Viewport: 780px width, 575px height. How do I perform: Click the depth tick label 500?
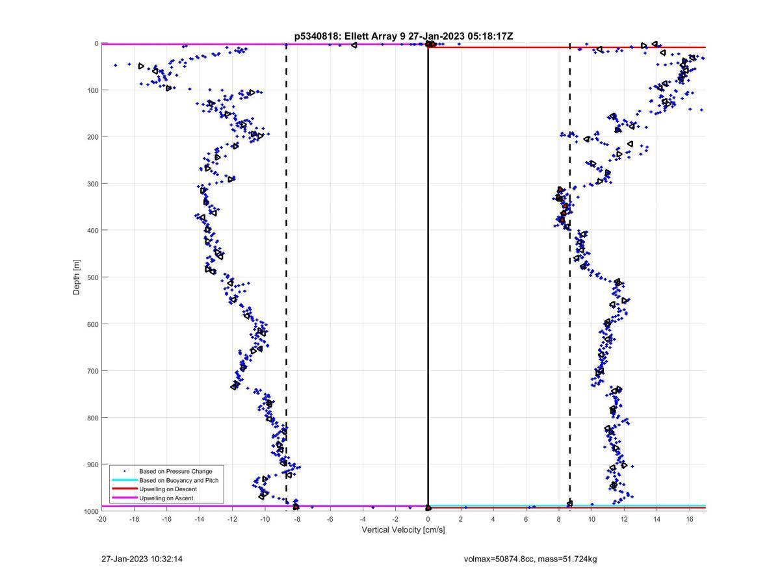tap(92, 277)
